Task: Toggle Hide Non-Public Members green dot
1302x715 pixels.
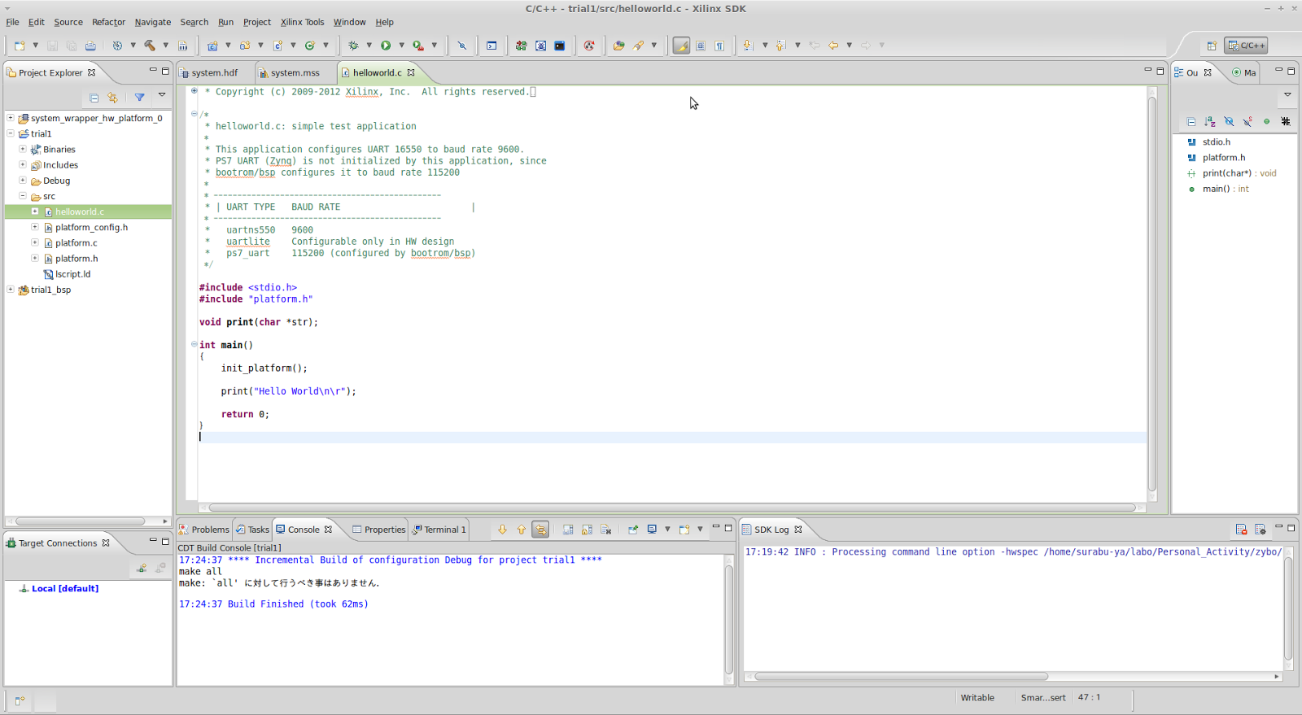Action: coord(1266,121)
